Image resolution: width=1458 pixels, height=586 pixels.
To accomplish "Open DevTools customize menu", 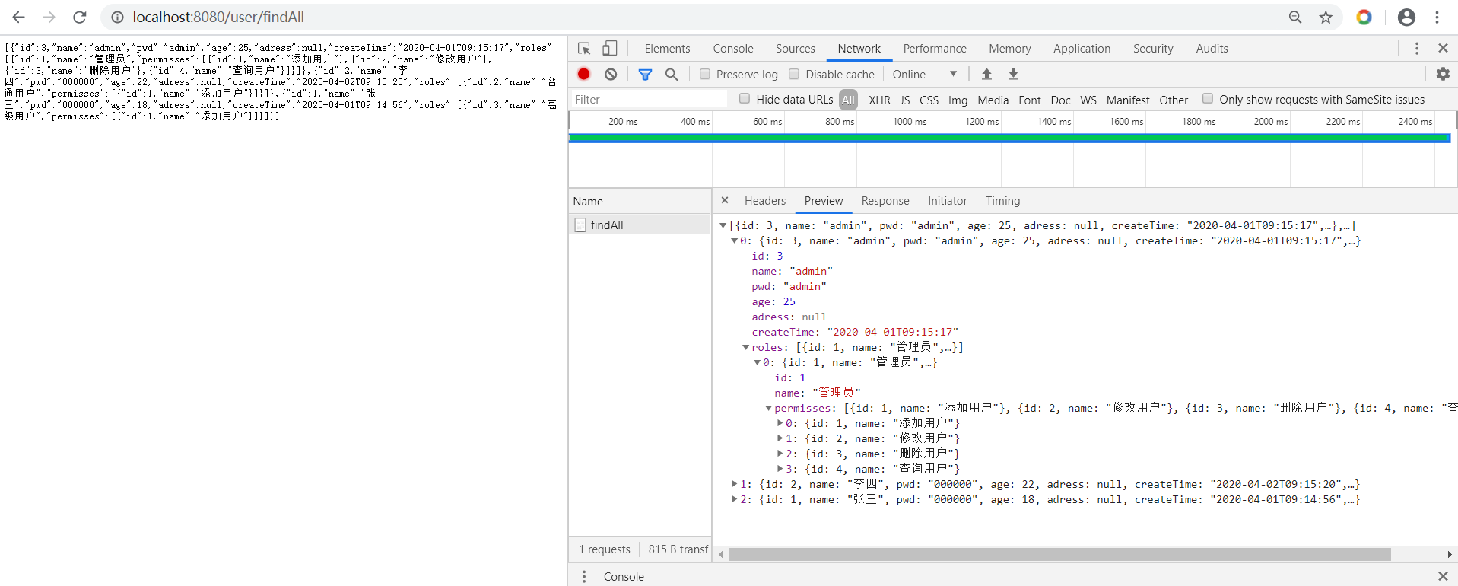I will 1416,49.
